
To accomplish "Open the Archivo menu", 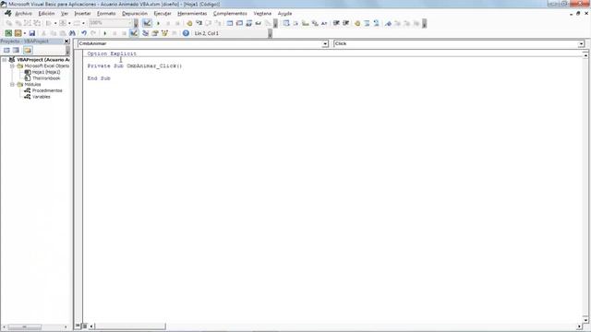I will (x=23, y=14).
